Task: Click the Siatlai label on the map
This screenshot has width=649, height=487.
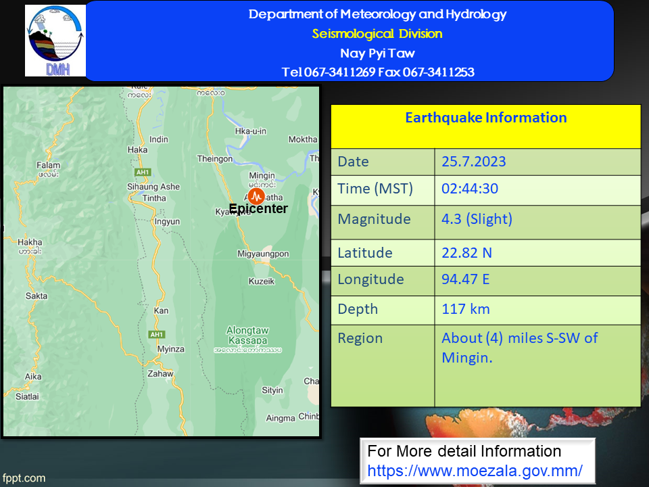Action: 27,396
